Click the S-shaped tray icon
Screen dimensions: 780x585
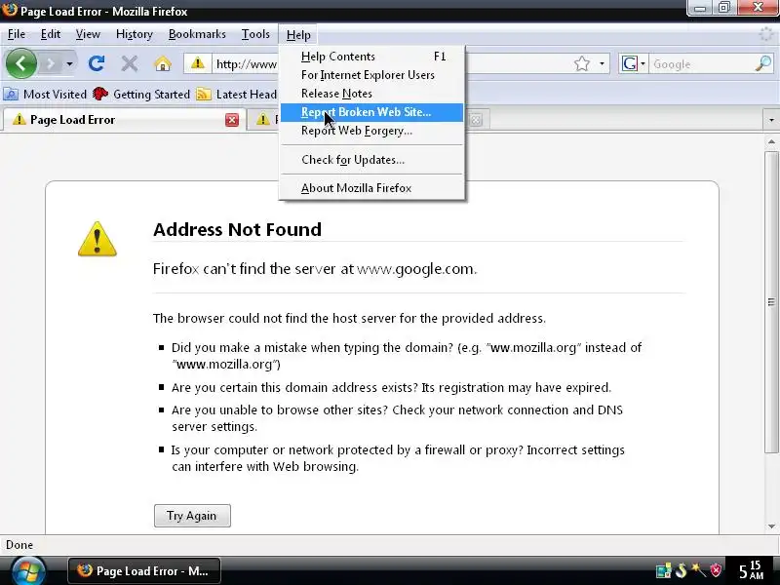coord(681,570)
